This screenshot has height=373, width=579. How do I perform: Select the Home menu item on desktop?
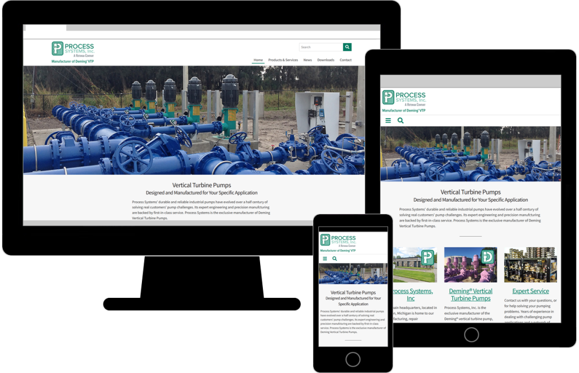coord(258,60)
